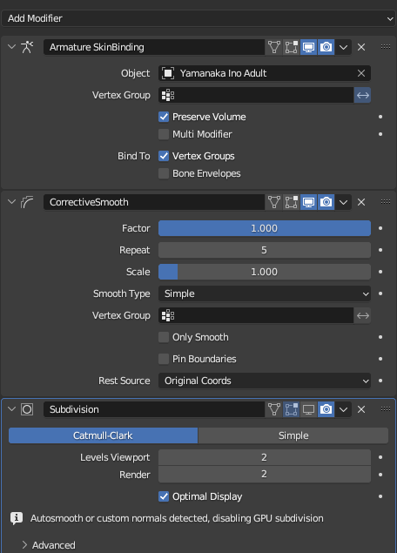This screenshot has width=397, height=553.
Task: Switch subdivision type to Simple tab
Action: point(293,435)
